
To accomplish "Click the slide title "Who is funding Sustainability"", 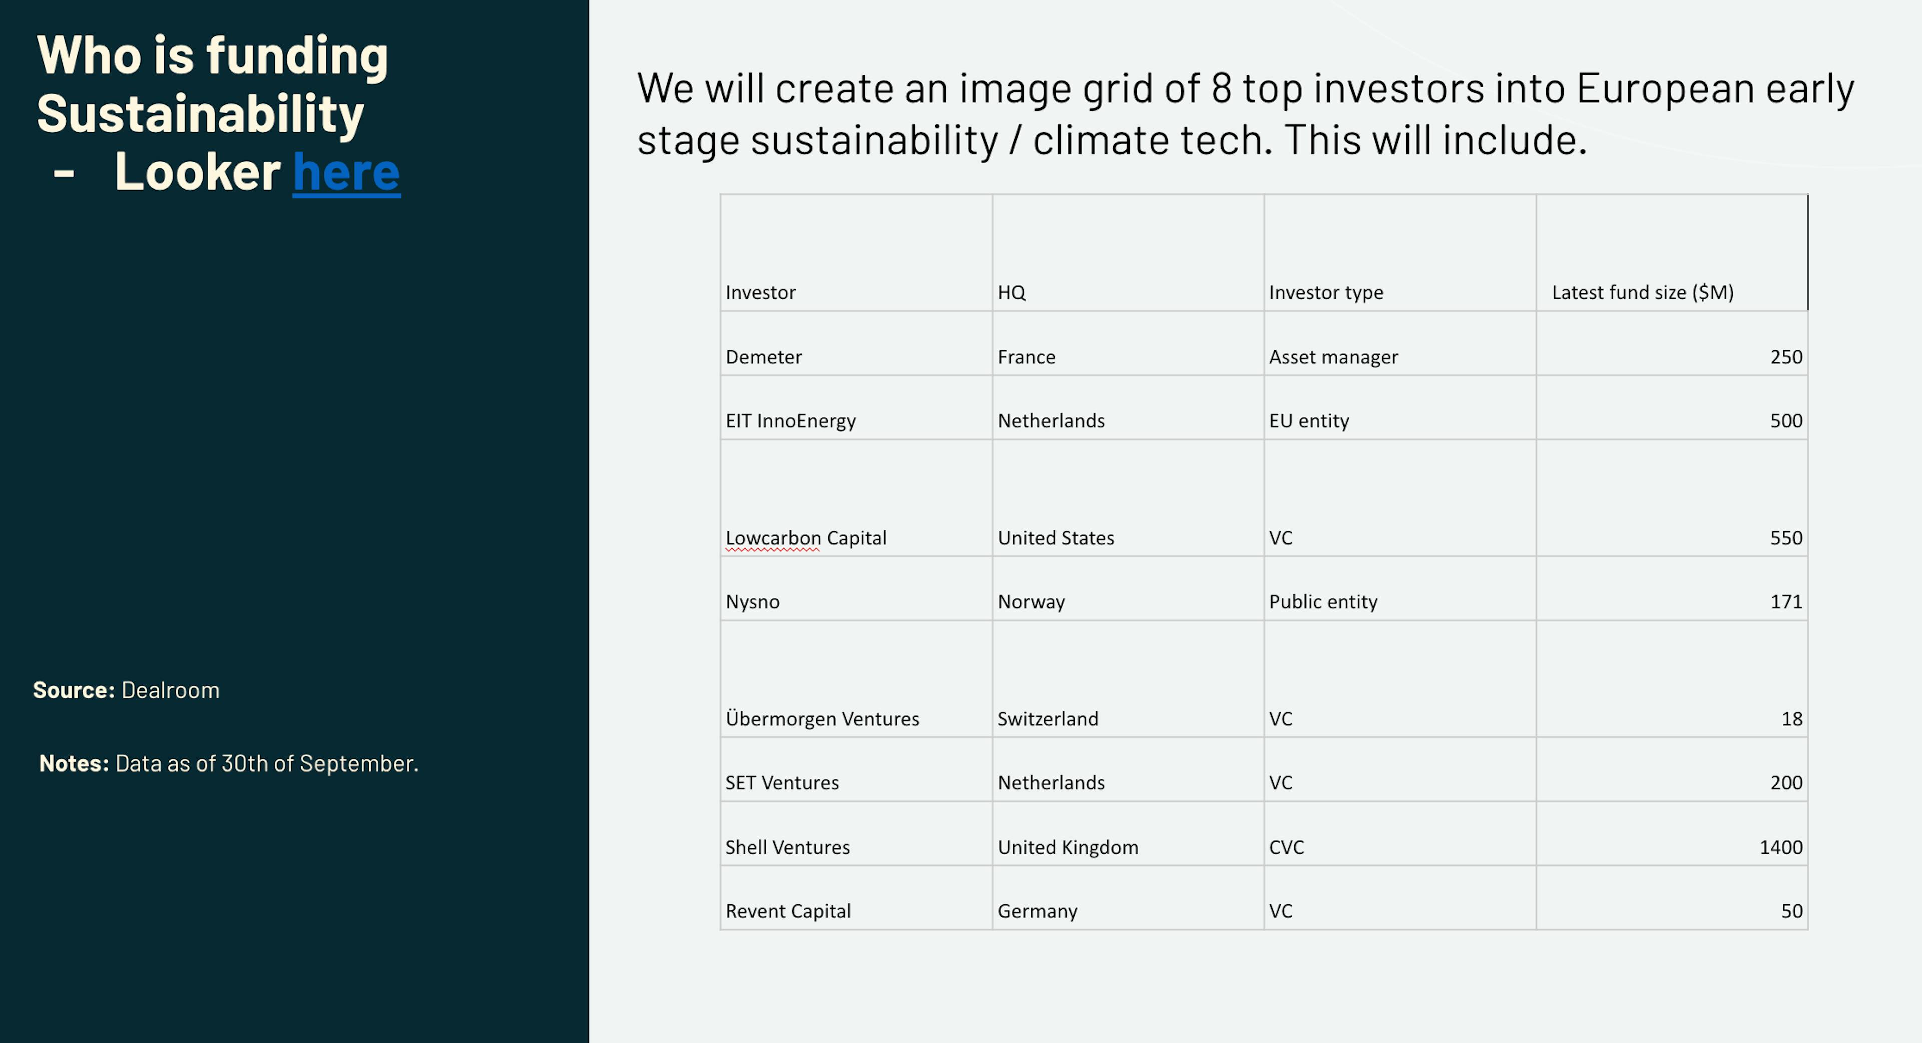I will point(212,84).
